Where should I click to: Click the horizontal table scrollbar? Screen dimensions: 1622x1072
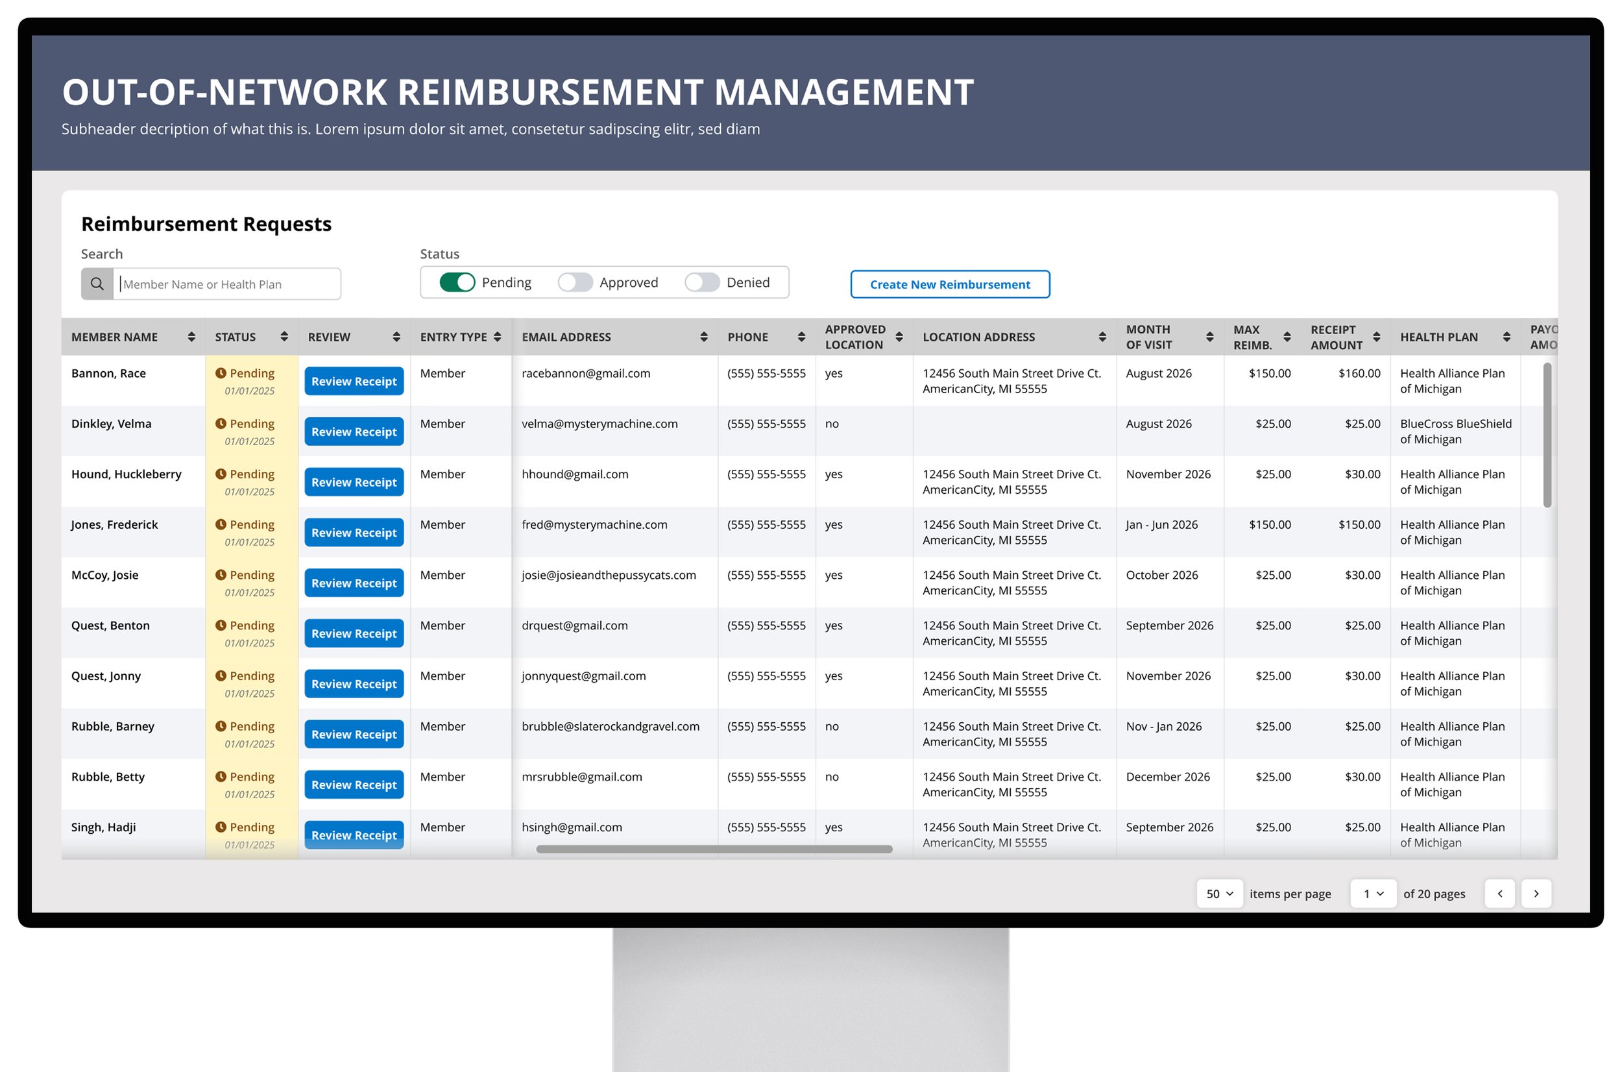coord(714,849)
